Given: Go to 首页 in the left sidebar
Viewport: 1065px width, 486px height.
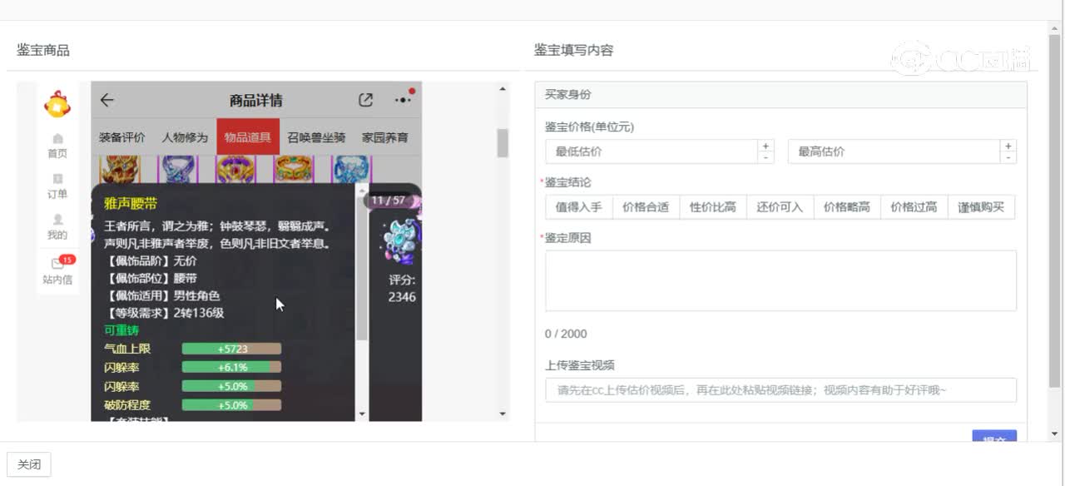Looking at the screenshot, I should [57, 146].
